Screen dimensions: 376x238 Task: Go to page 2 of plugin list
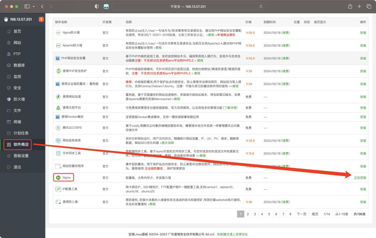(248, 214)
